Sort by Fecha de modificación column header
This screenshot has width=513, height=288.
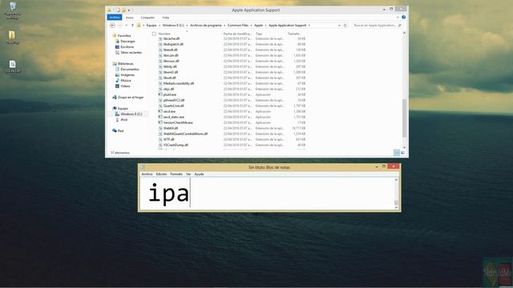coord(237,34)
